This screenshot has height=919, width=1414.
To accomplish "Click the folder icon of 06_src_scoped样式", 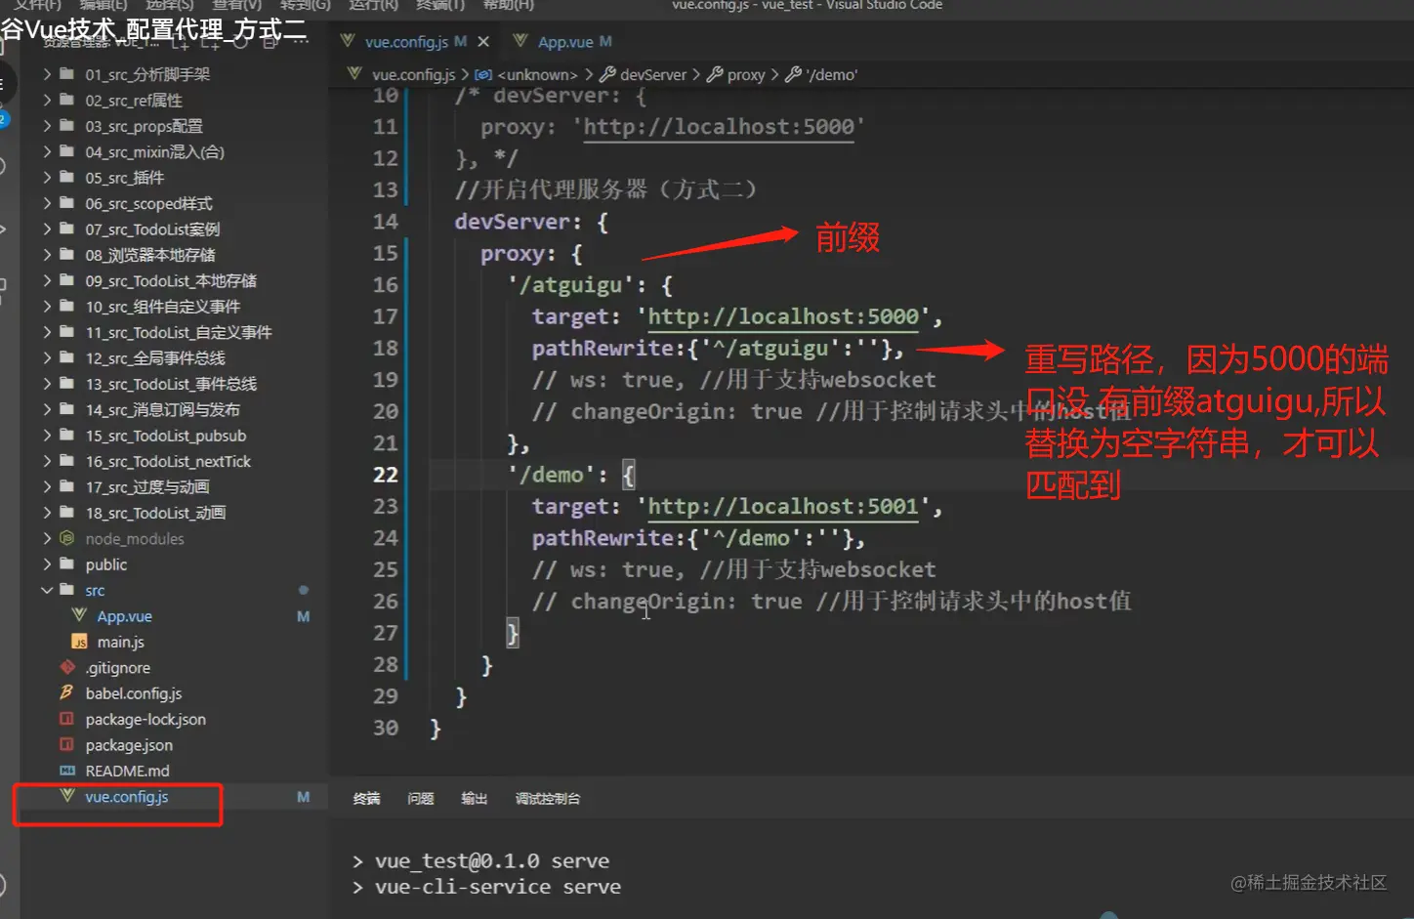I will tap(67, 203).
